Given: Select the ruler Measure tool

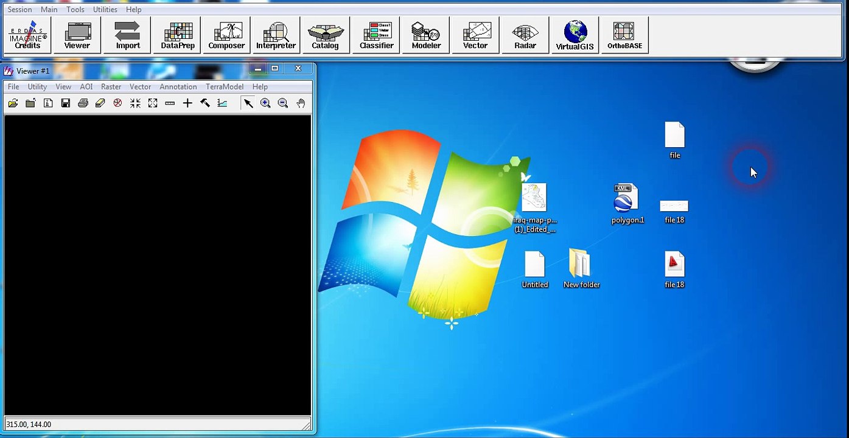Looking at the screenshot, I should click(170, 103).
